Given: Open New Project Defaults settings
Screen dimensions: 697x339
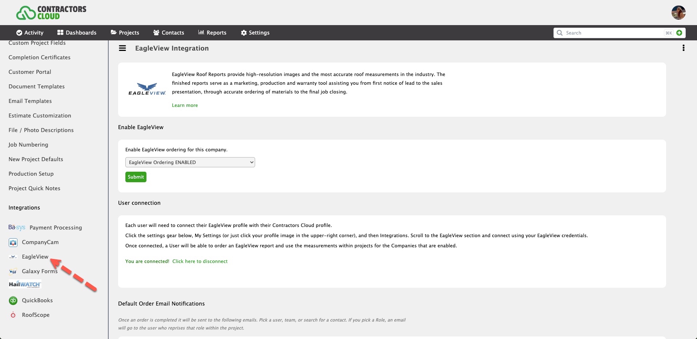Looking at the screenshot, I should tap(36, 159).
